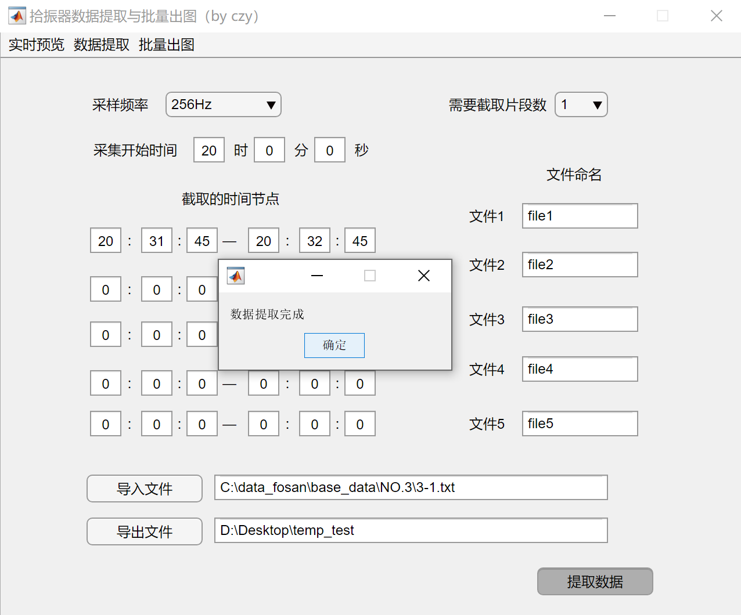Click the file3 name text box

579,319
